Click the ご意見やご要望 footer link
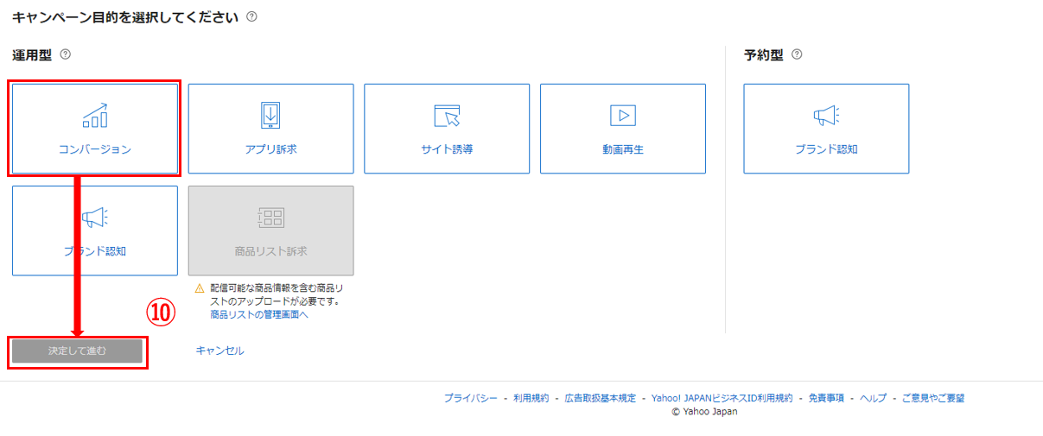Screen dimensions: 1043x436 pos(932,398)
